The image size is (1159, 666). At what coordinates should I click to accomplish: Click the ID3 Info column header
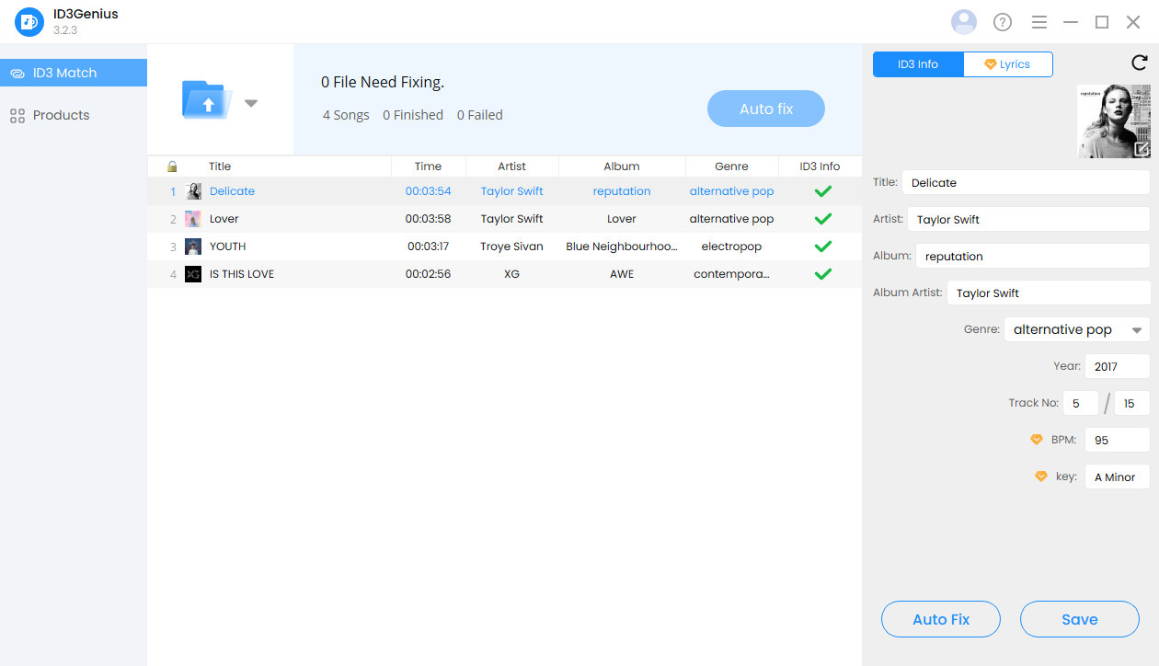[820, 166]
